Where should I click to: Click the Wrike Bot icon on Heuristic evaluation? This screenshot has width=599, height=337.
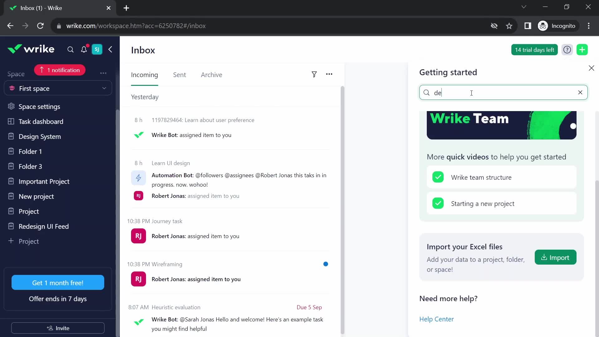[x=139, y=322]
